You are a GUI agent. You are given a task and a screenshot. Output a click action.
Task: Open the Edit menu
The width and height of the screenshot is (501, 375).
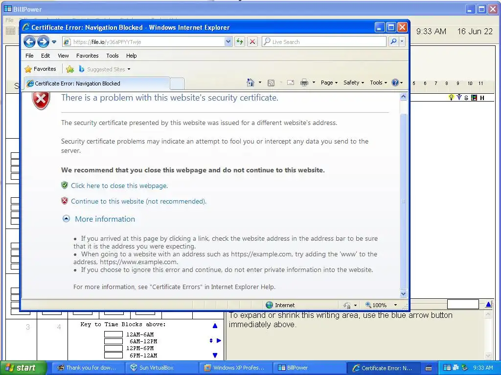[x=46, y=56]
